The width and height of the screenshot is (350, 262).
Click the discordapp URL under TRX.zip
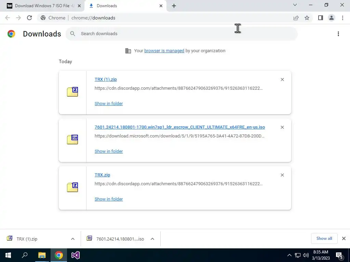pyautogui.click(x=178, y=184)
